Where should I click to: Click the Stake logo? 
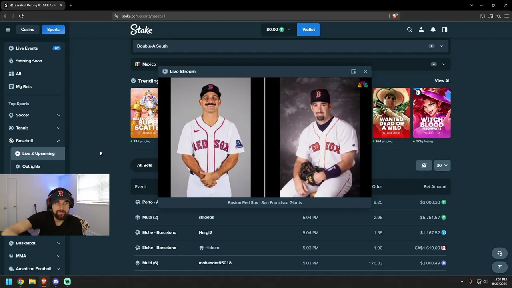click(x=141, y=30)
